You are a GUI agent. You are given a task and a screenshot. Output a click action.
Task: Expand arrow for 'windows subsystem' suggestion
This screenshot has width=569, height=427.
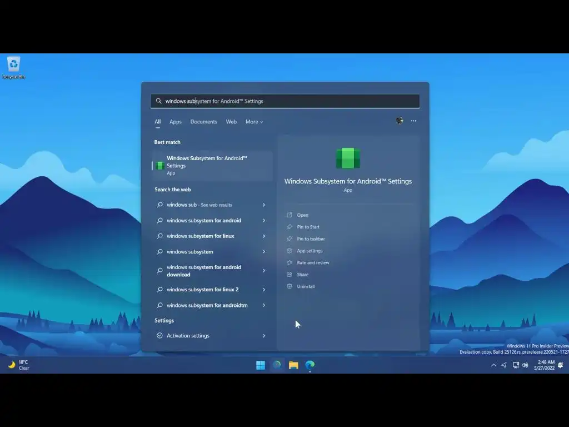coord(264,252)
